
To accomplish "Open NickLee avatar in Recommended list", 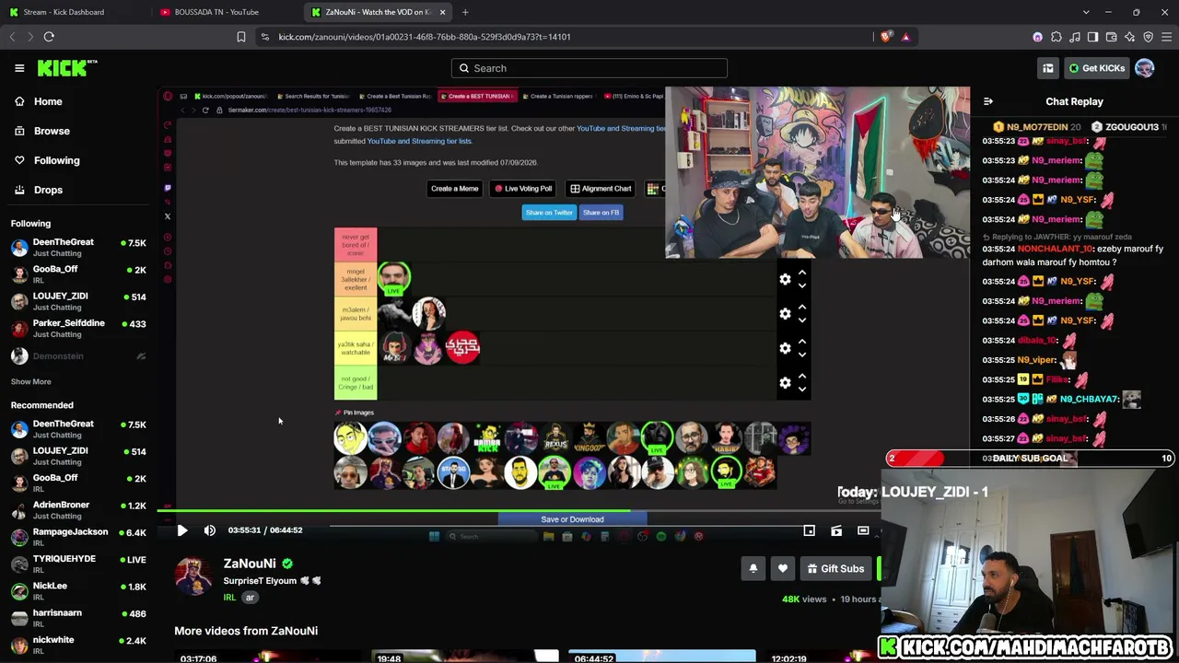I will [19, 591].
